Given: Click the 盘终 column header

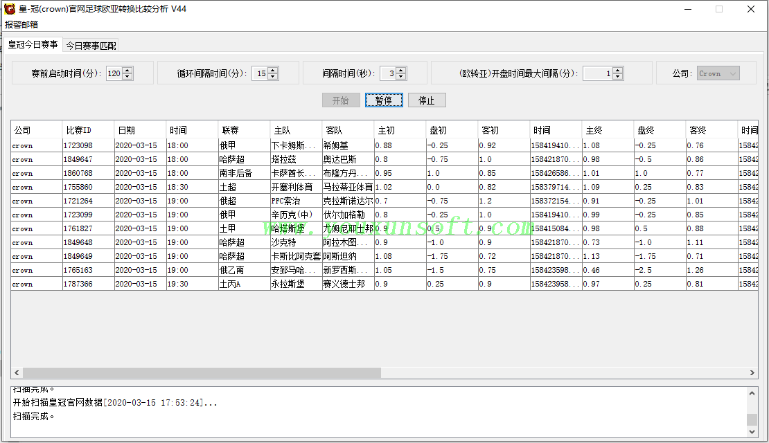Looking at the screenshot, I should (660, 130).
